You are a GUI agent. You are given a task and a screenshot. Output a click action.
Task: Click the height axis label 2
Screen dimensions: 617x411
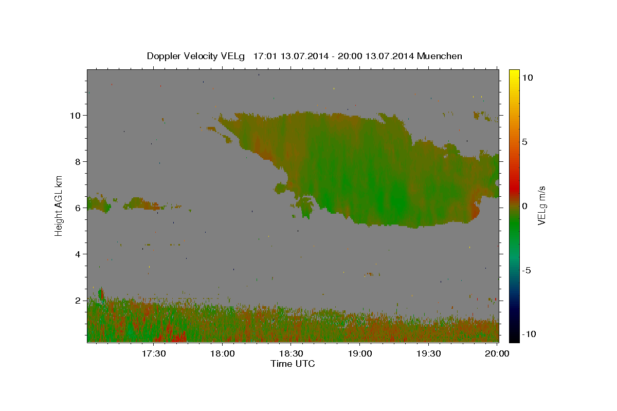click(78, 300)
